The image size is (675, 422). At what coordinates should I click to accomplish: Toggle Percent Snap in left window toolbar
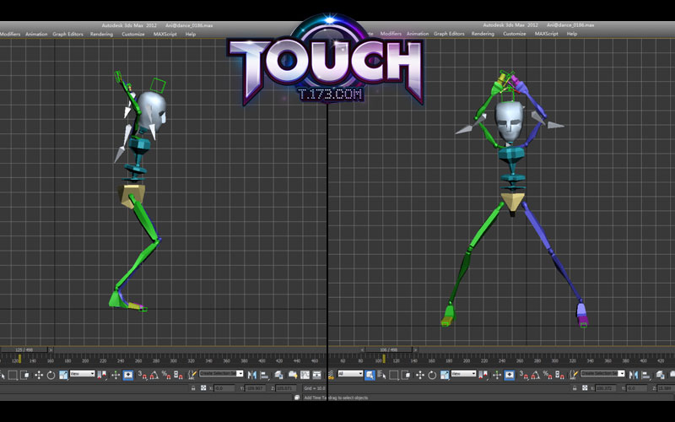(165, 375)
